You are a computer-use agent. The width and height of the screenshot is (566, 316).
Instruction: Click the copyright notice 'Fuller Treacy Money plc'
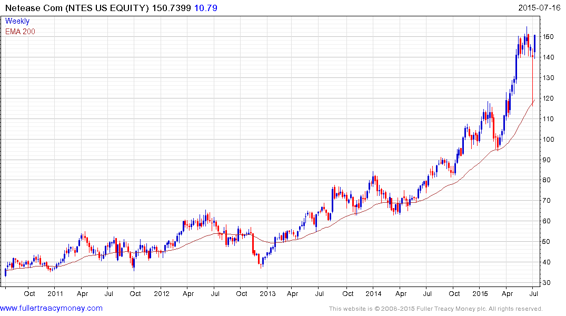coord(451,309)
